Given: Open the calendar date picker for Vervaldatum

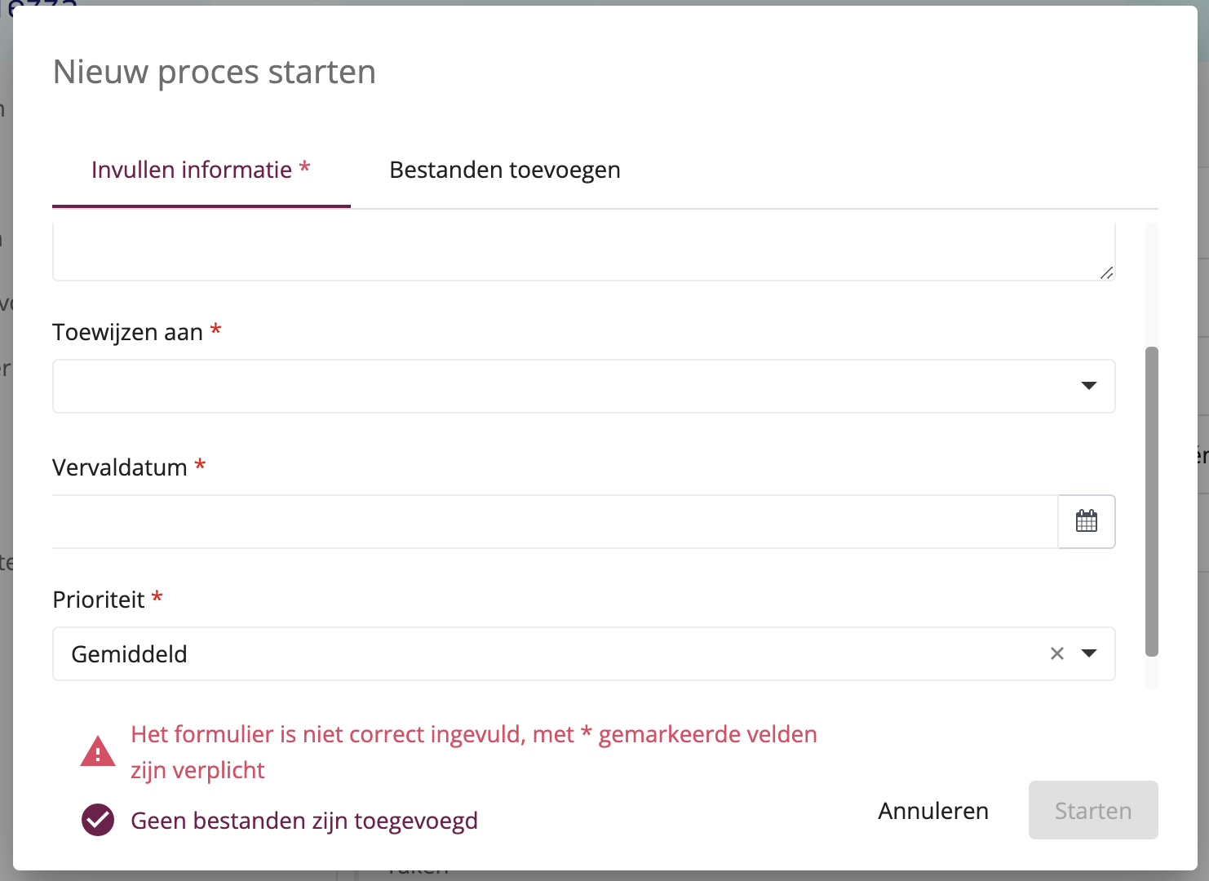Looking at the screenshot, I should tap(1087, 521).
